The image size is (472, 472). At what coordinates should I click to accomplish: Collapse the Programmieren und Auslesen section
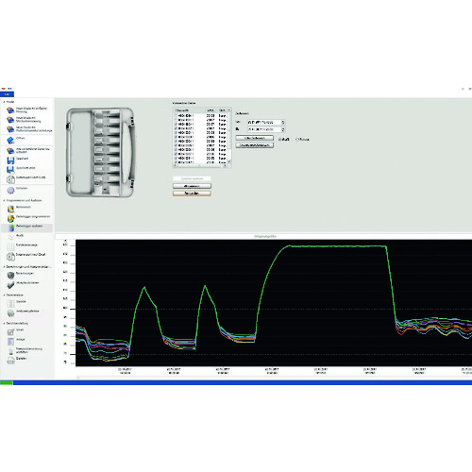tap(4, 200)
